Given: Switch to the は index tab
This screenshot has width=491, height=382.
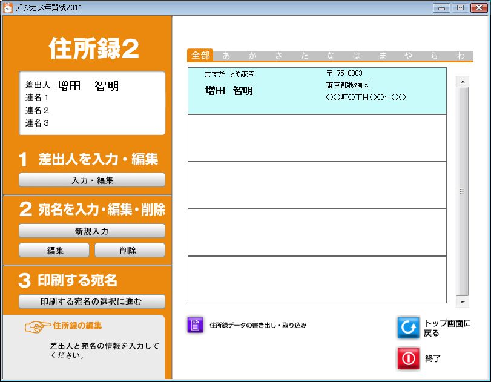Looking at the screenshot, I should [357, 56].
